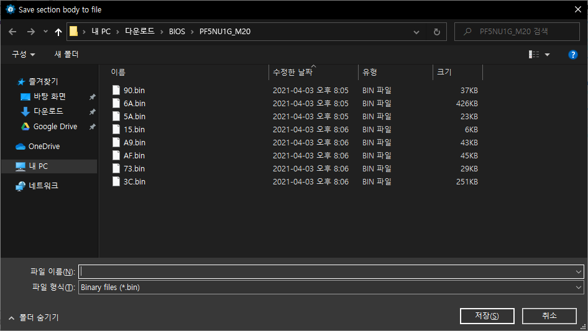Viewport: 588px width, 331px height.
Task: Select file 15.bin
Action: [134, 130]
